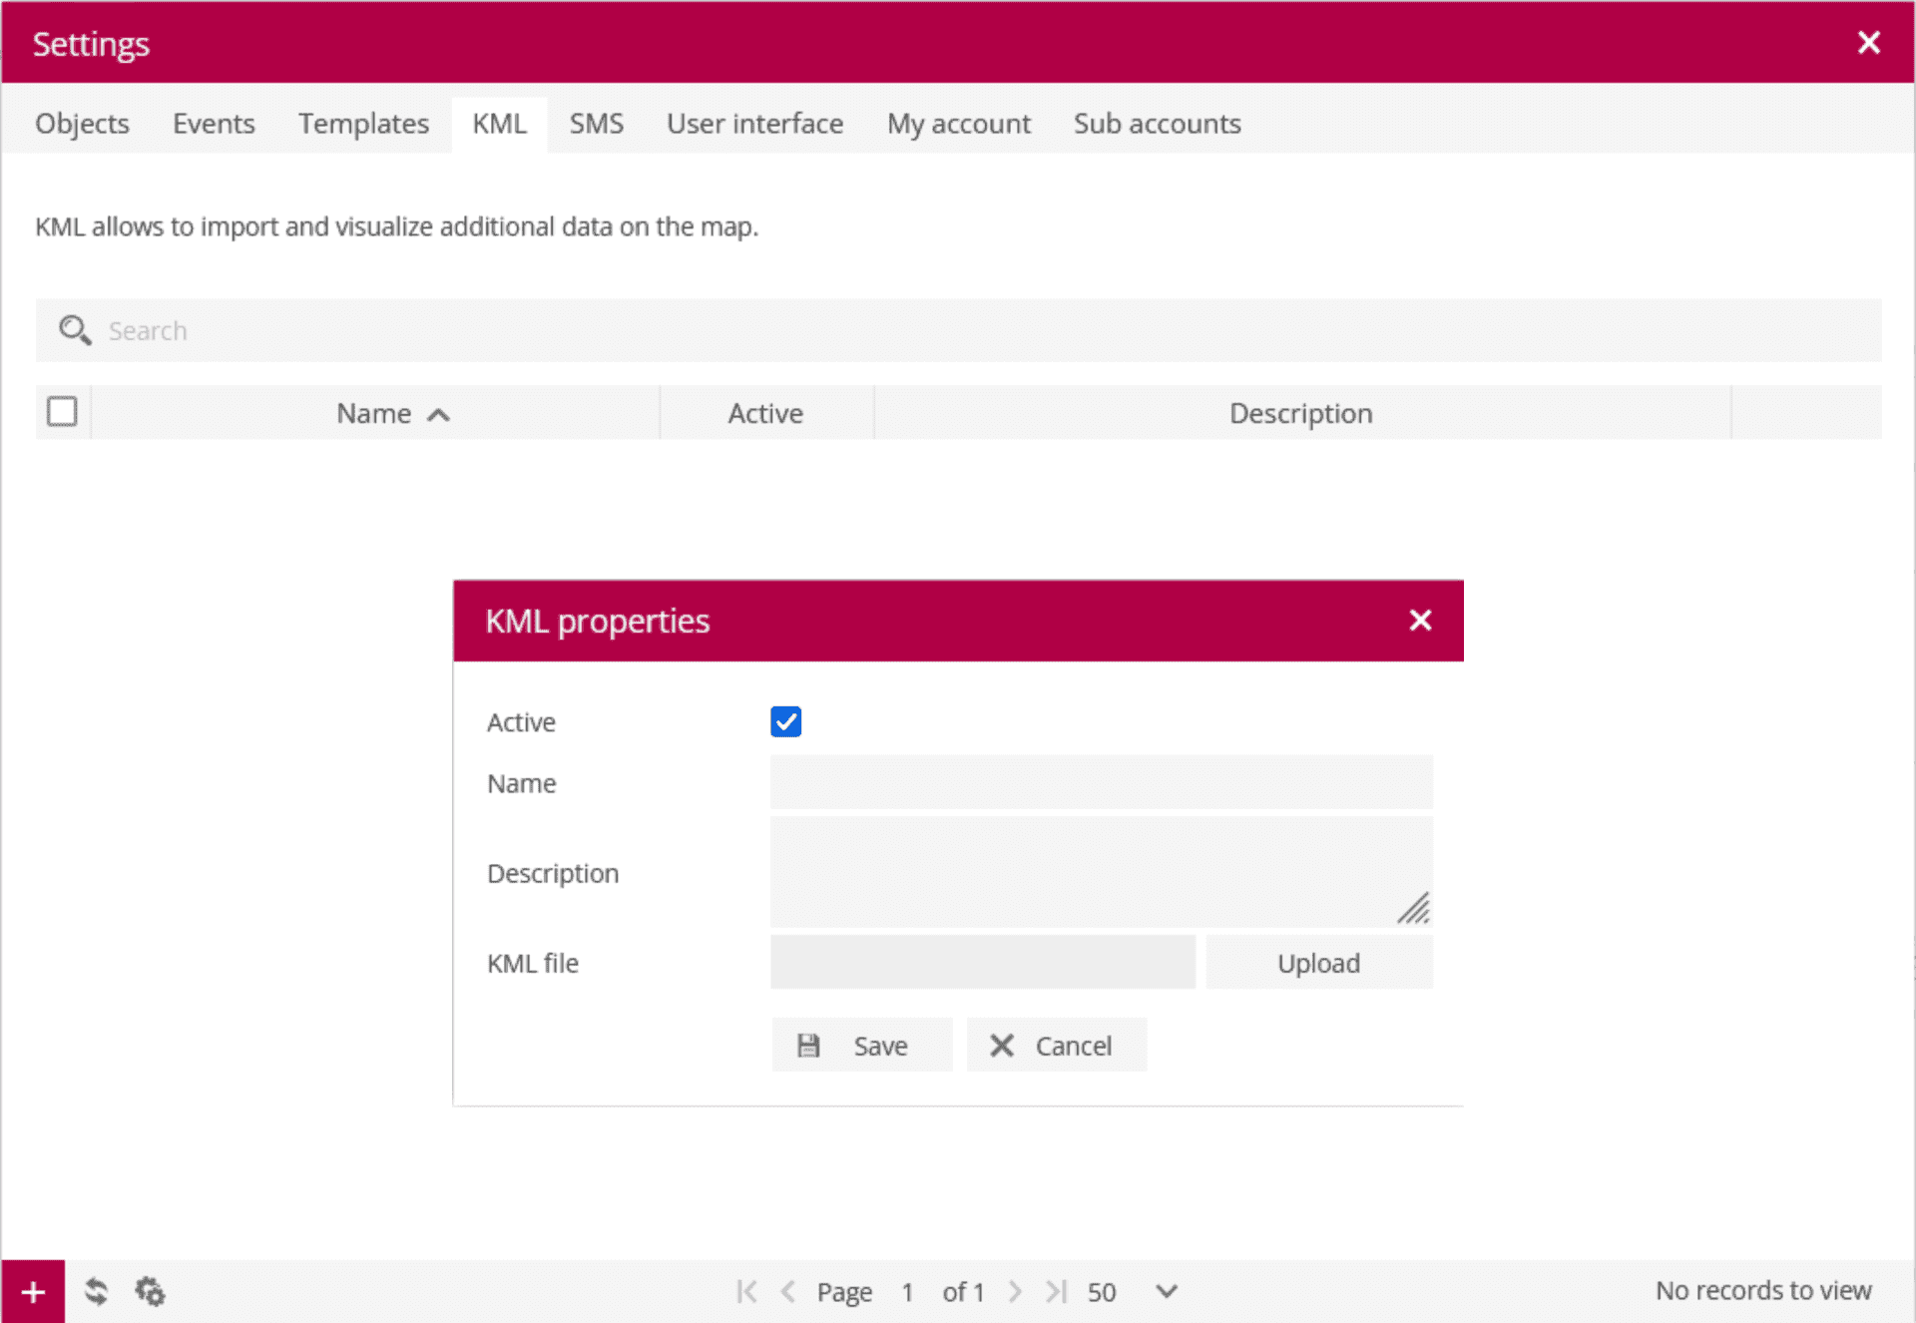Go to last page arrow

[x=1056, y=1292]
